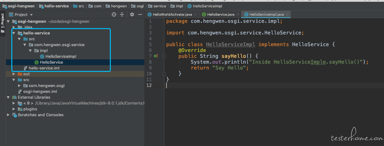Click the osgi-hengwen.iml file icon
The height and width of the screenshot is (146, 384).
click(x=20, y=91)
